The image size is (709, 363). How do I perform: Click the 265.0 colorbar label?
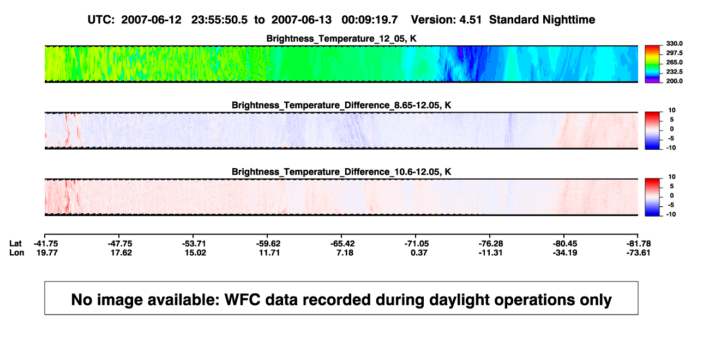pyautogui.click(x=675, y=62)
